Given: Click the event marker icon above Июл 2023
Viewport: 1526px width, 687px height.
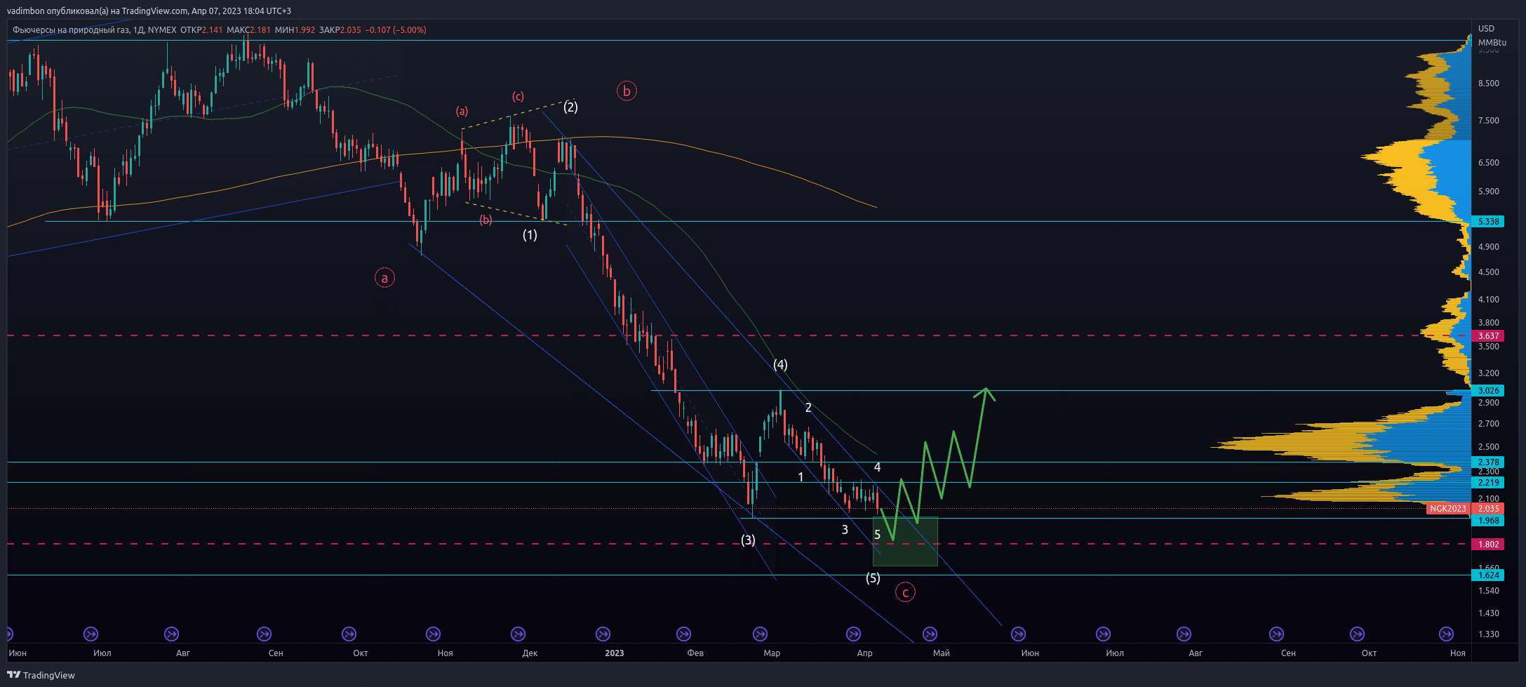Looking at the screenshot, I should [1103, 634].
